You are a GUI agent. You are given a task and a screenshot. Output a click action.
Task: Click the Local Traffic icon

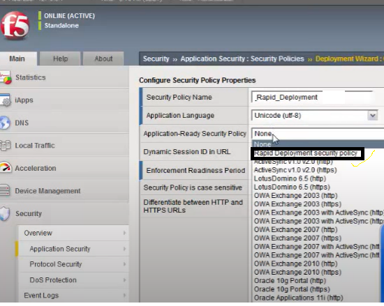click(x=6, y=146)
